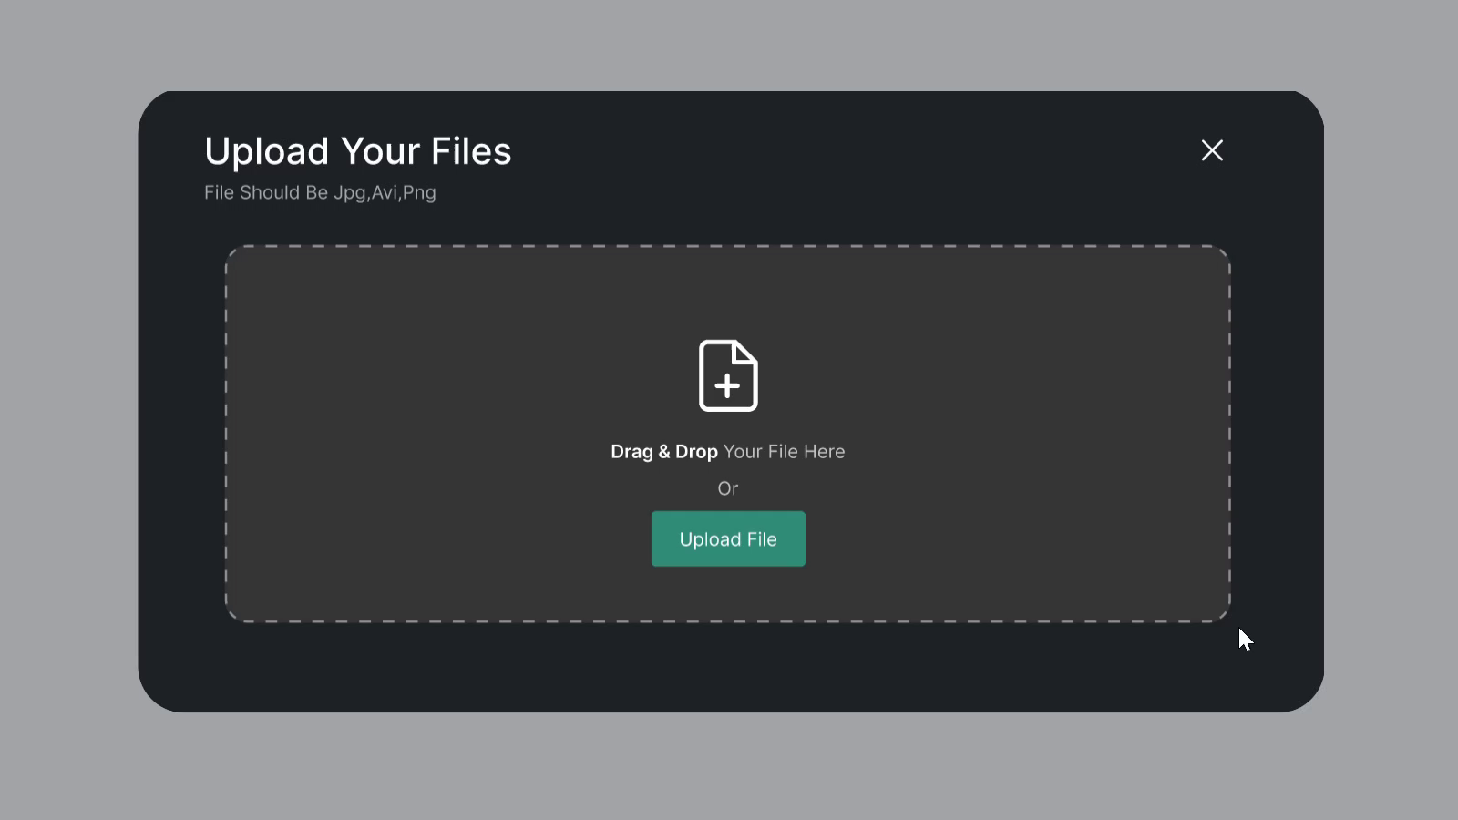Click the green Upload File button
1458x820 pixels.
pyautogui.click(x=728, y=538)
